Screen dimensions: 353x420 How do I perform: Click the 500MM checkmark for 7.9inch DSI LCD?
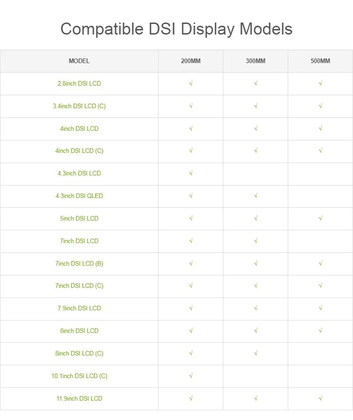pyautogui.click(x=320, y=308)
